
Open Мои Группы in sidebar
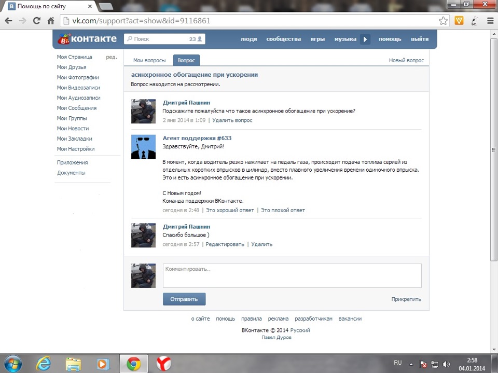coord(72,118)
